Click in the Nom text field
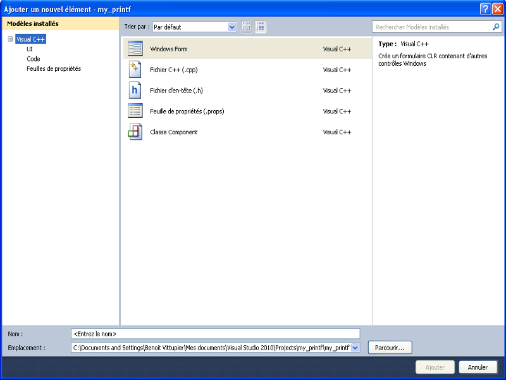Image resolution: width=506 pixels, height=380 pixels. click(215, 333)
